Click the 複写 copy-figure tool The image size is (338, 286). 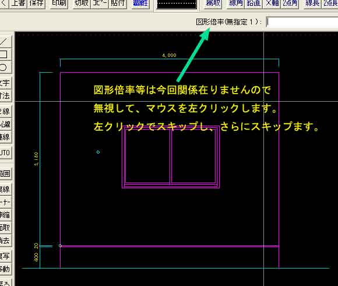point(5,256)
